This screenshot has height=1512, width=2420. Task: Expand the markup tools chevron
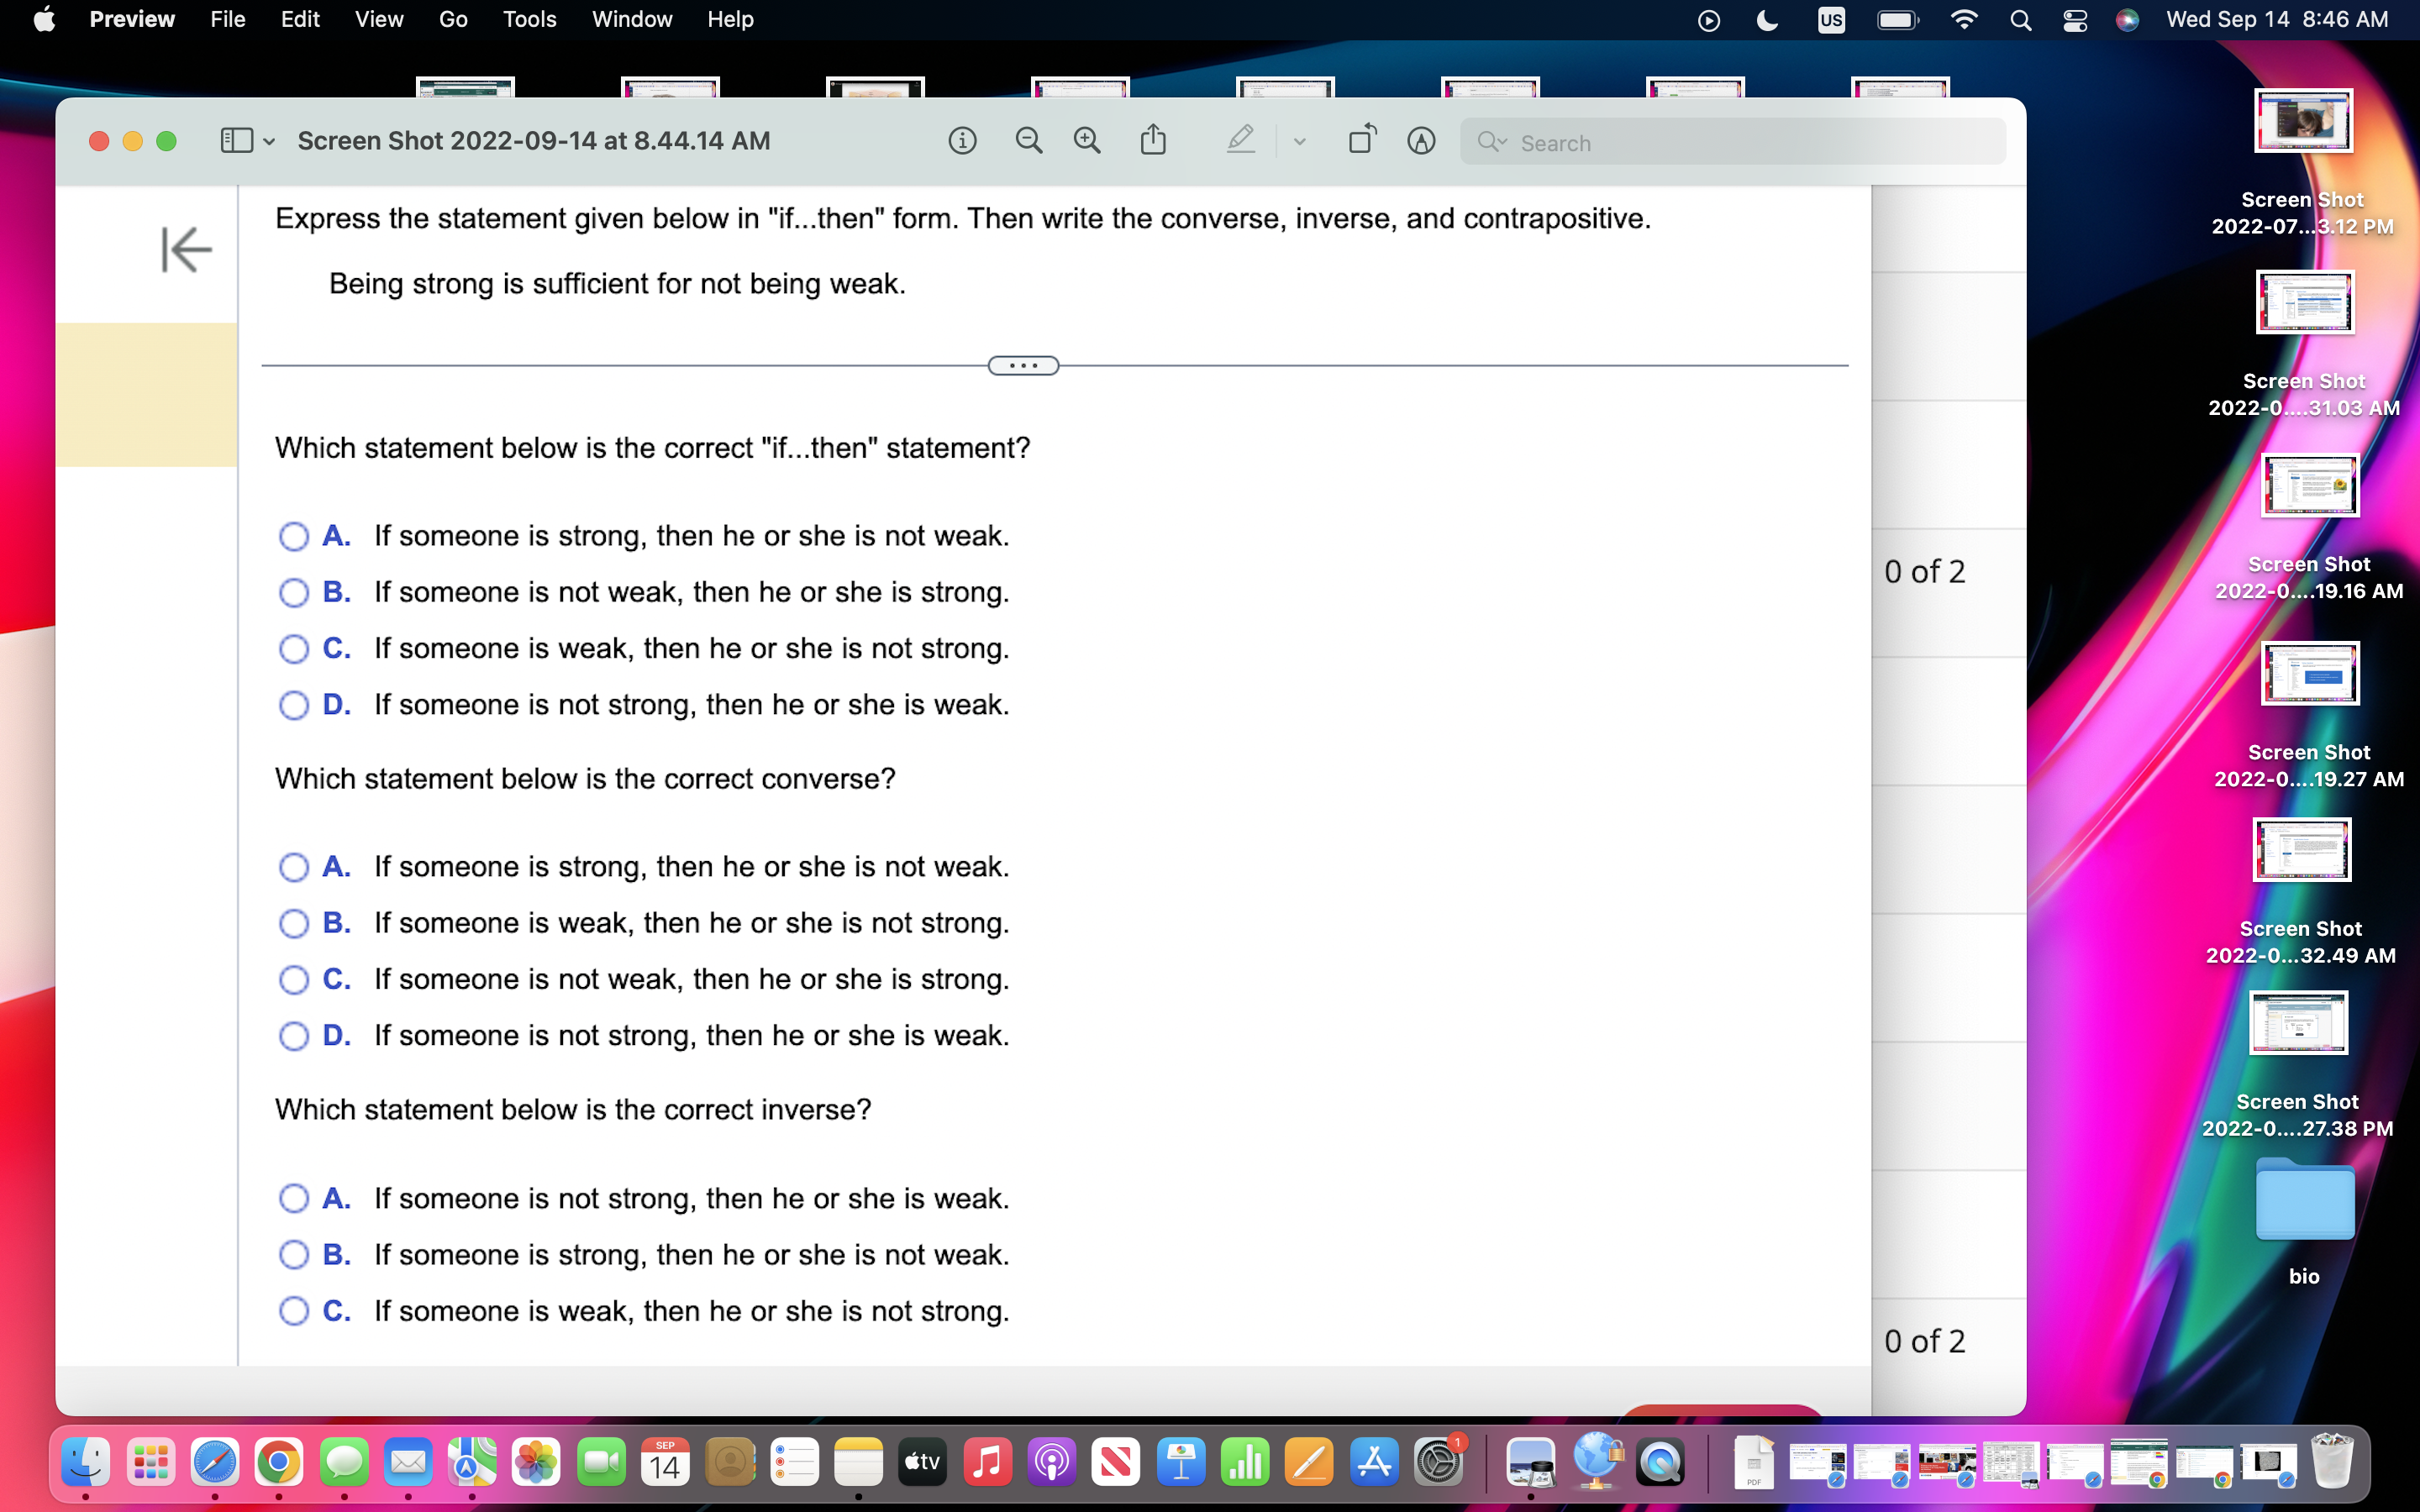(x=1298, y=141)
